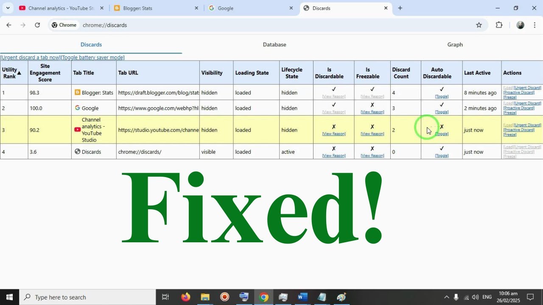This screenshot has height=305, width=543.
Task: Toggle Auto Discardable for the Google row
Action: tap(442, 112)
